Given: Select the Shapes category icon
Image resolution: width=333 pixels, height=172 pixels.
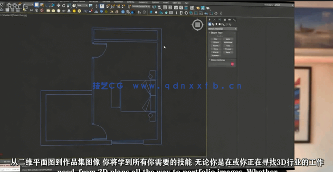Looking at the screenshot, I should tap(213, 24).
